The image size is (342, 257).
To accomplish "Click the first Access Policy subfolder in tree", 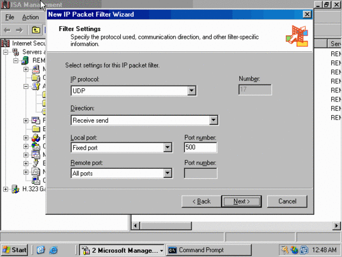I will tap(44, 95).
